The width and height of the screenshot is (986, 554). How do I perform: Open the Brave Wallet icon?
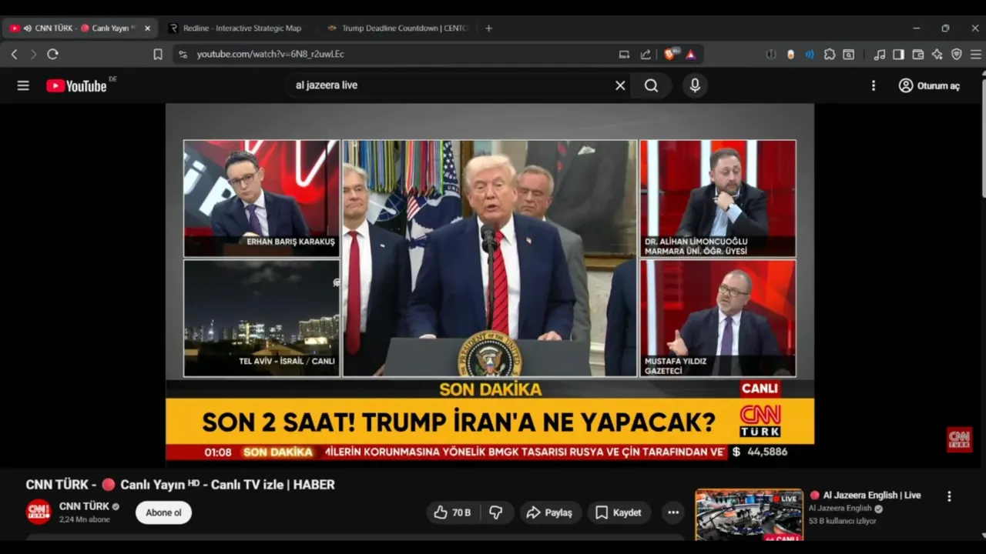point(917,54)
